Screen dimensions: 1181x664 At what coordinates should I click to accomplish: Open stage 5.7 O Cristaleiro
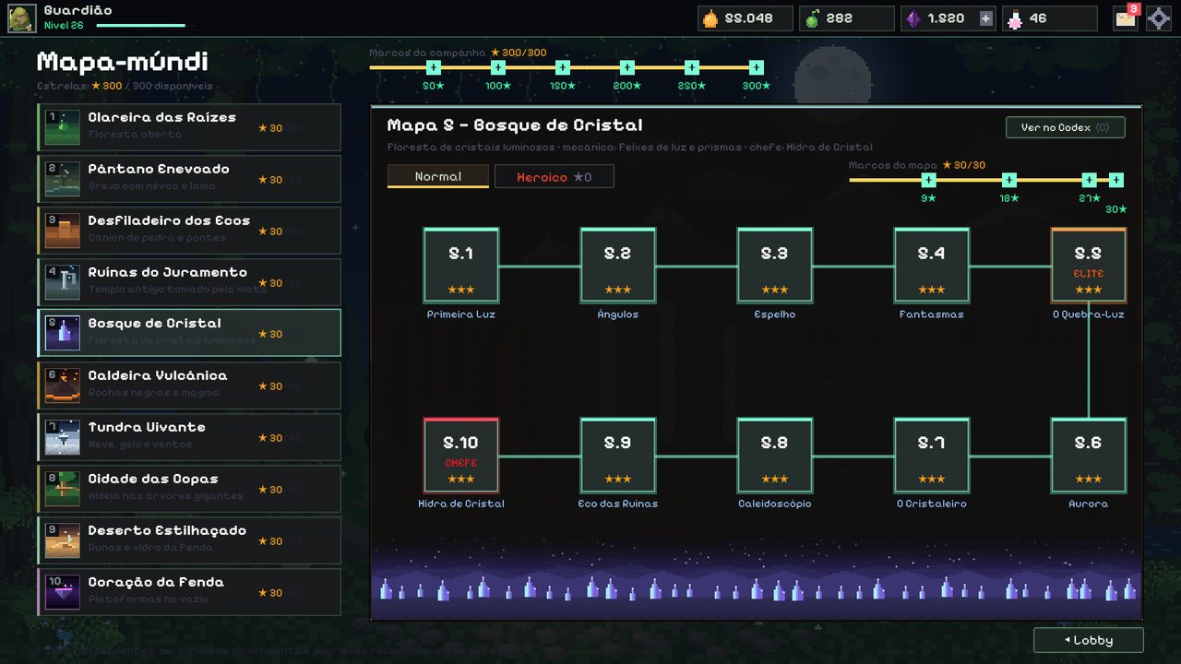(x=932, y=455)
